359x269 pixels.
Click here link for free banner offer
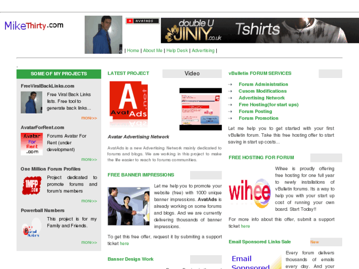[124, 244]
